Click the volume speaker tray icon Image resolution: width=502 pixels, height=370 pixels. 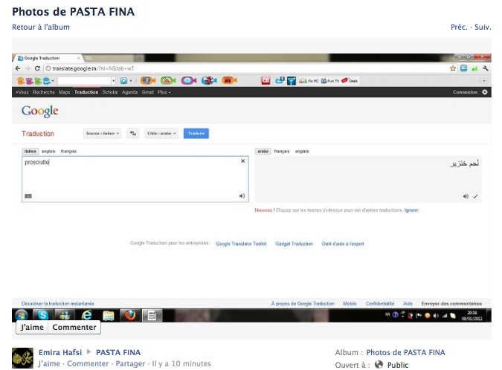436,315
